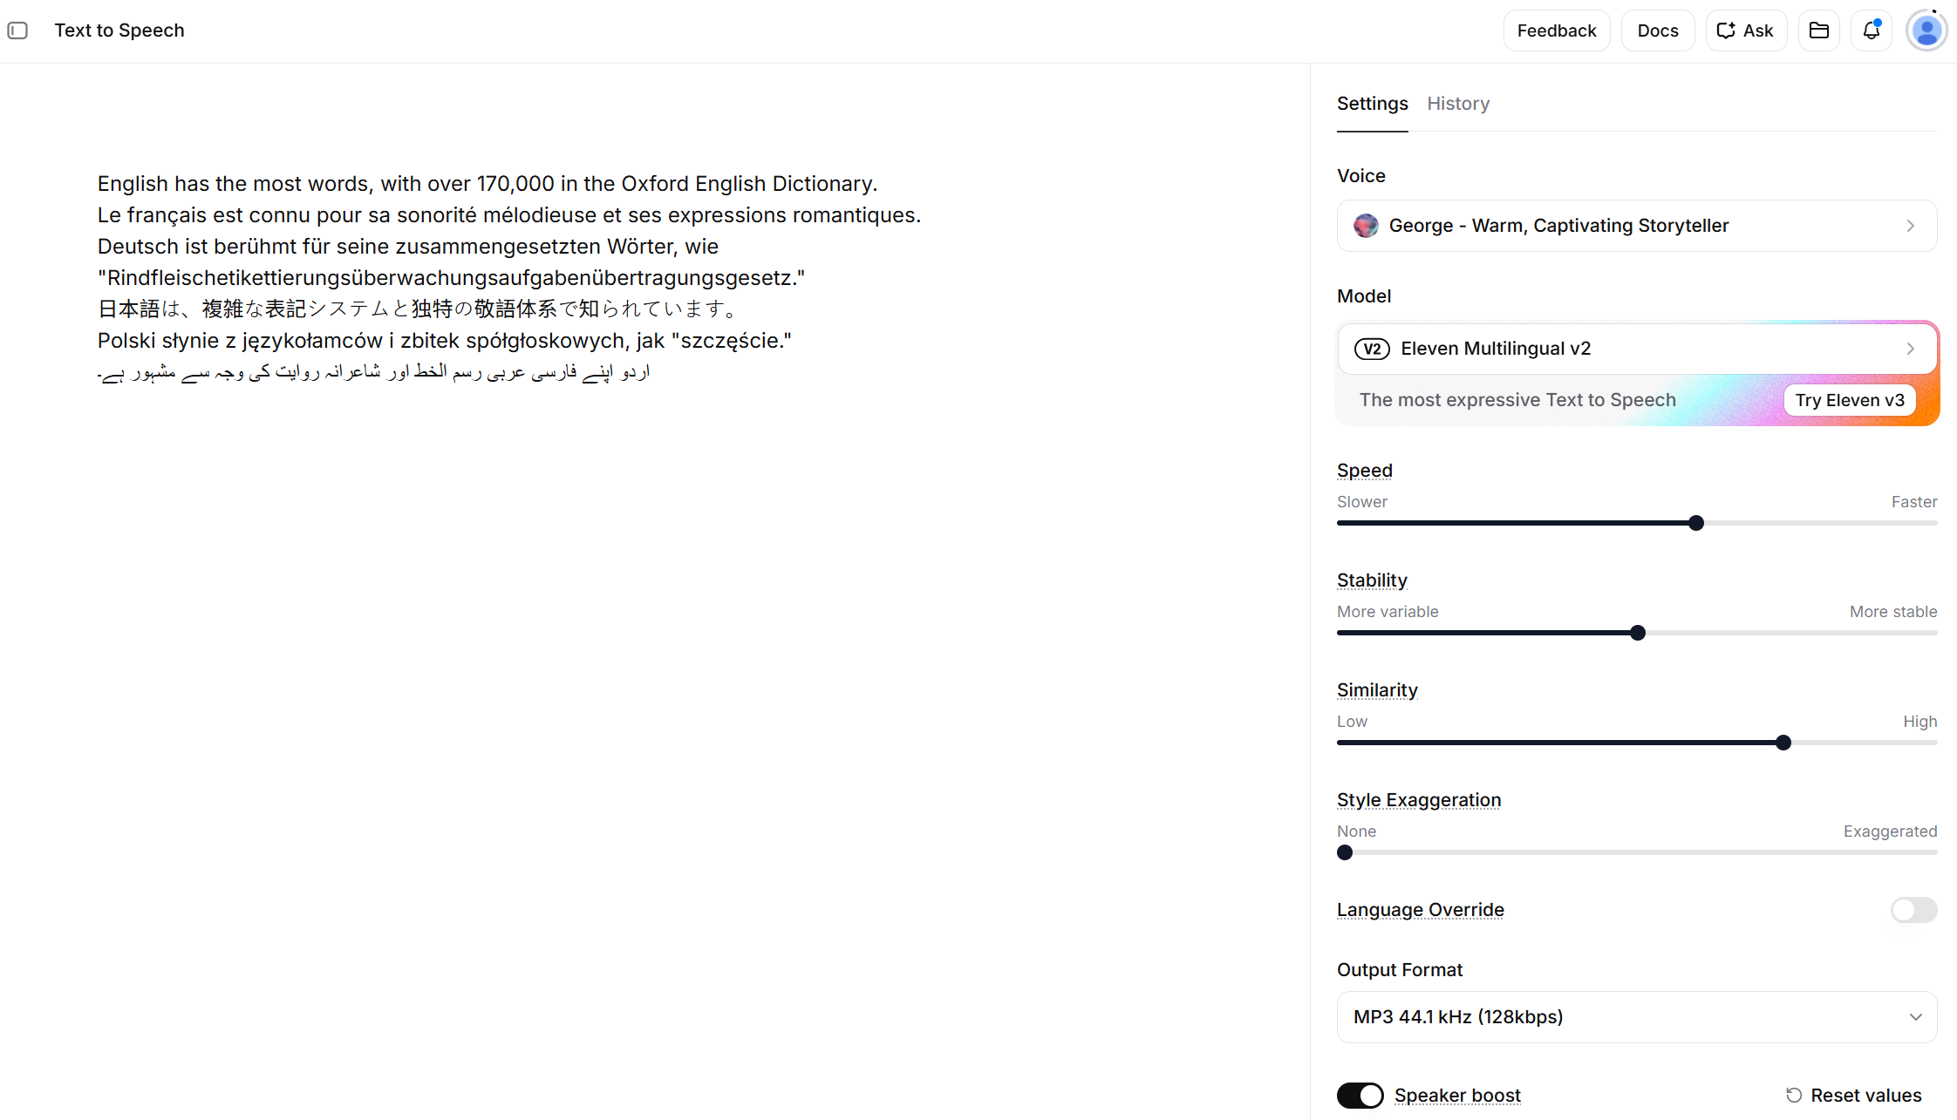Screen dimensions: 1957x1120
Task: Open the user profile avatar
Action: tap(1926, 31)
